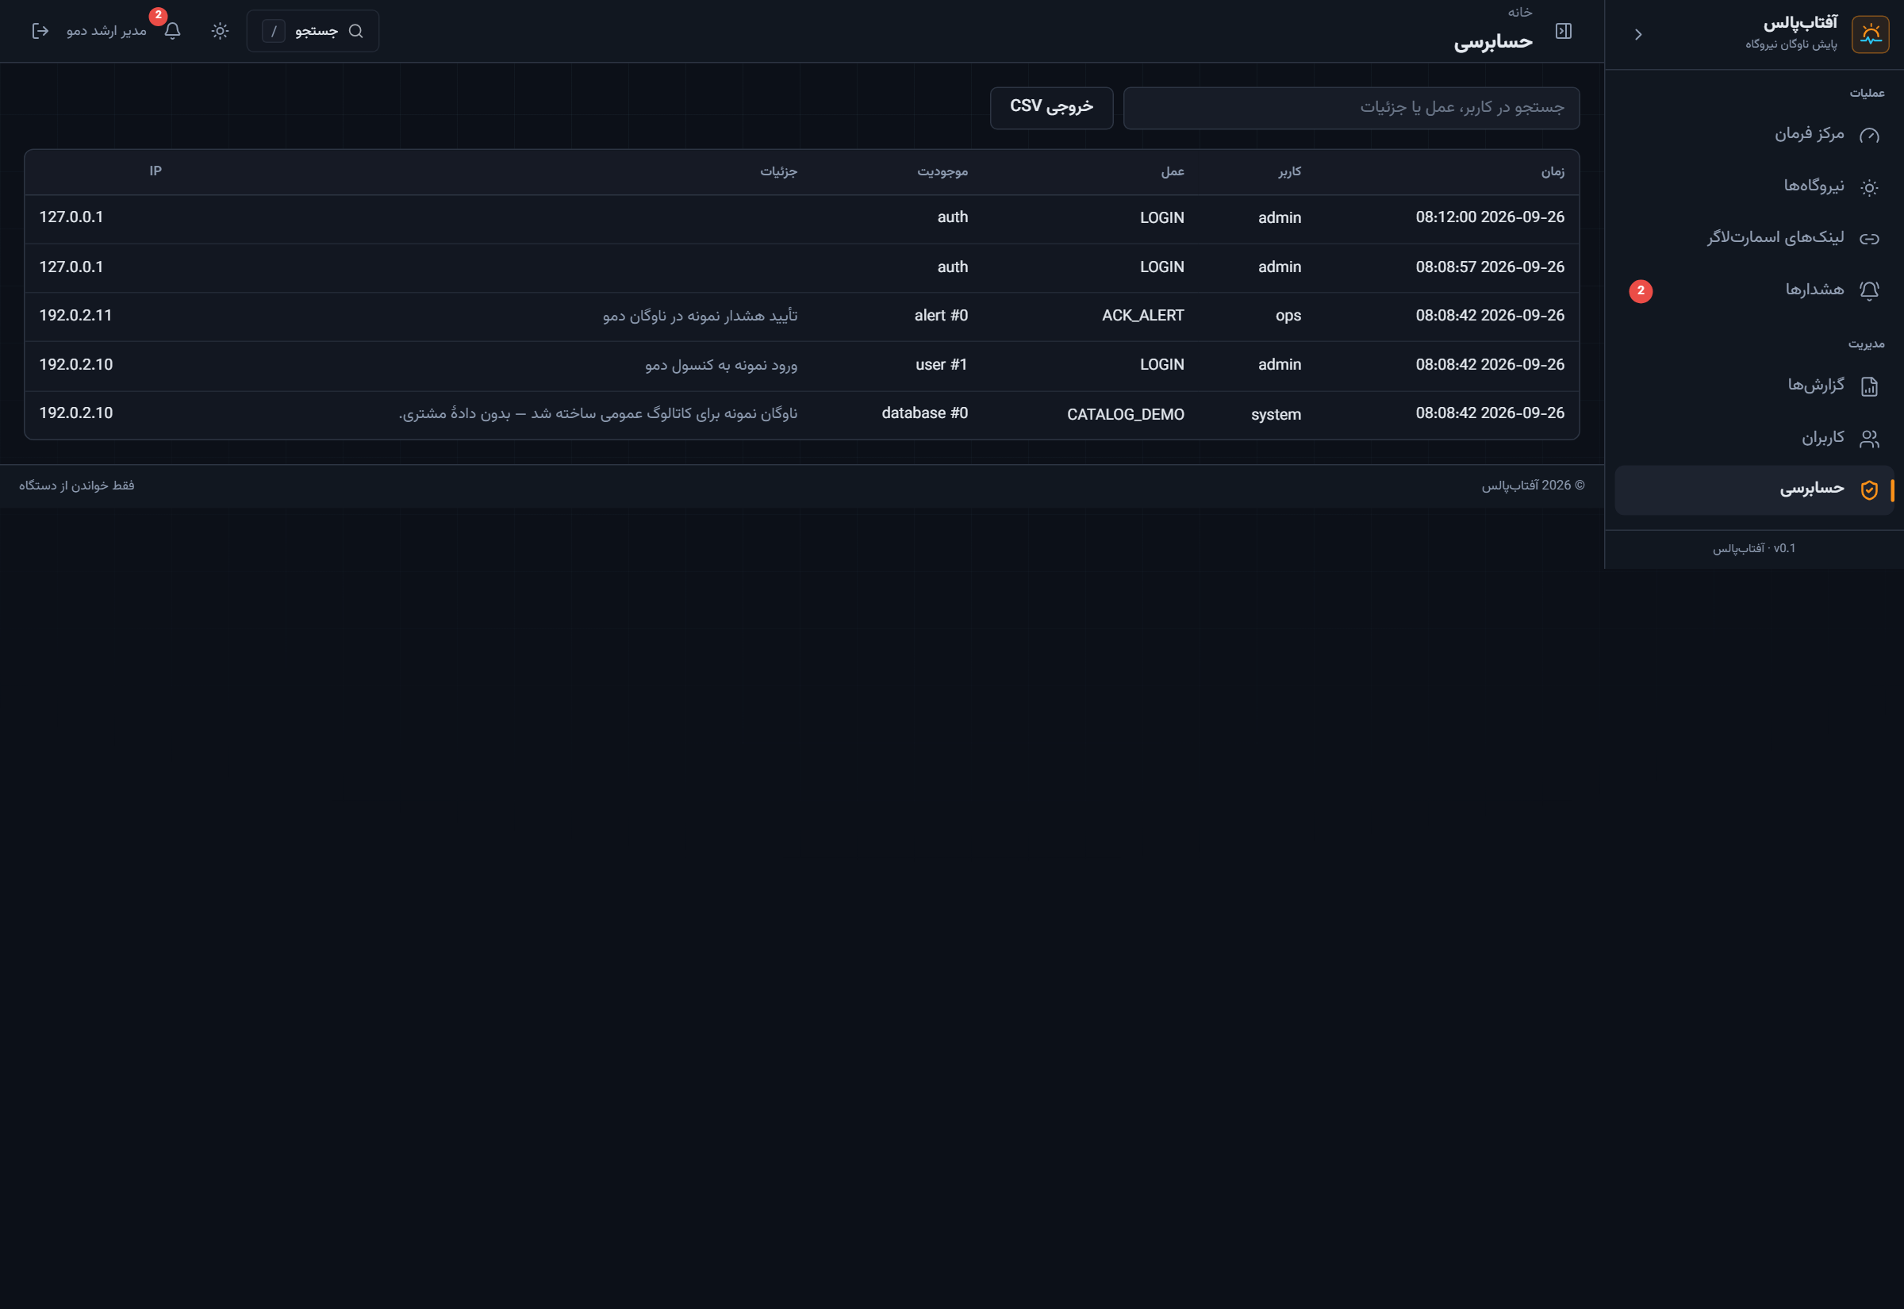This screenshot has height=1309, width=1904.
Task: Toggle sidebar panel icon next to breadcrumb
Action: (1563, 31)
